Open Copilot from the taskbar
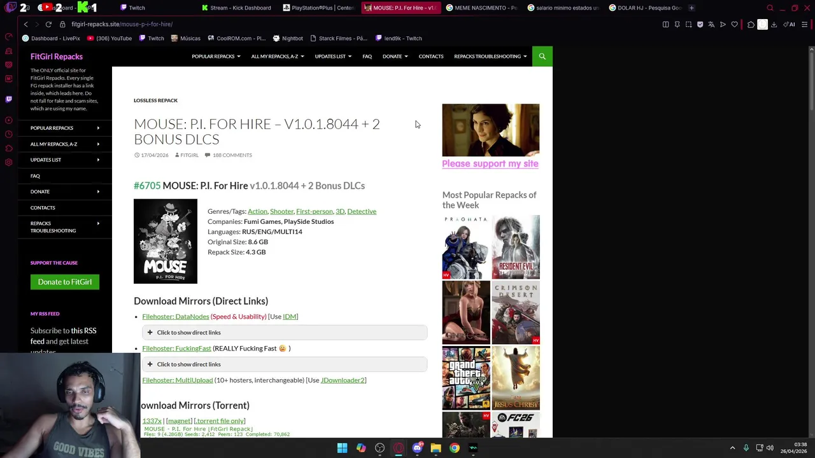 [x=361, y=448]
